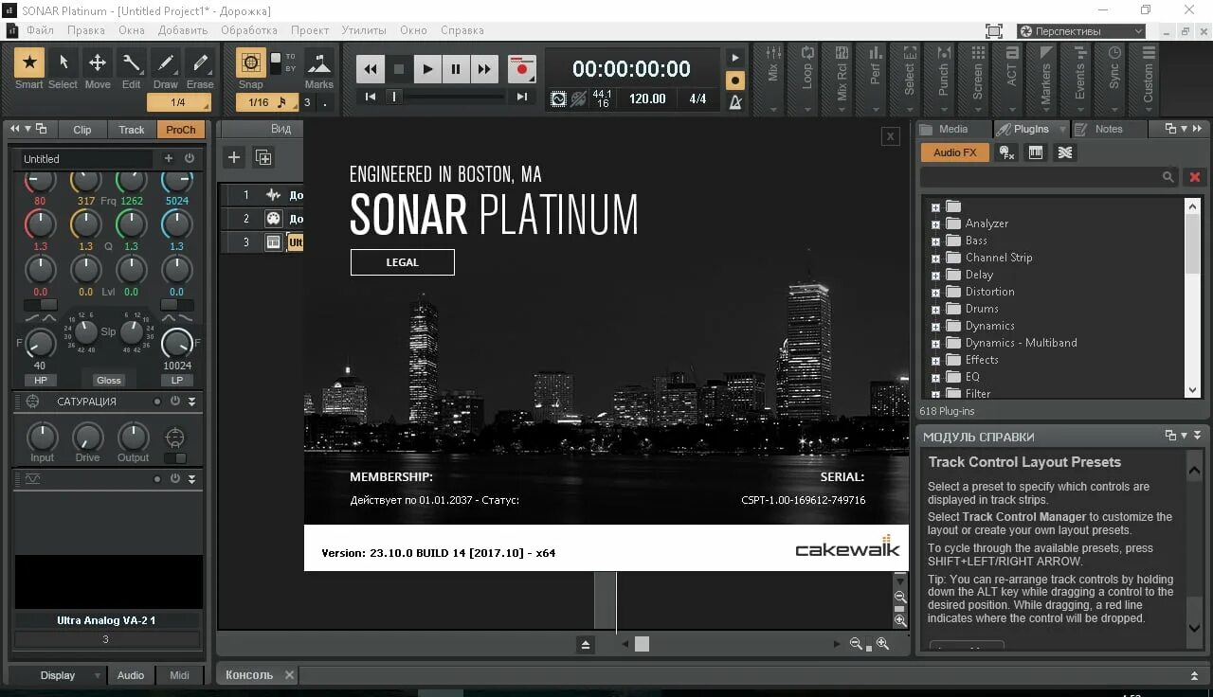Screen dimensions: 1213x697
Task: Click the LEGAL button
Action: (x=402, y=262)
